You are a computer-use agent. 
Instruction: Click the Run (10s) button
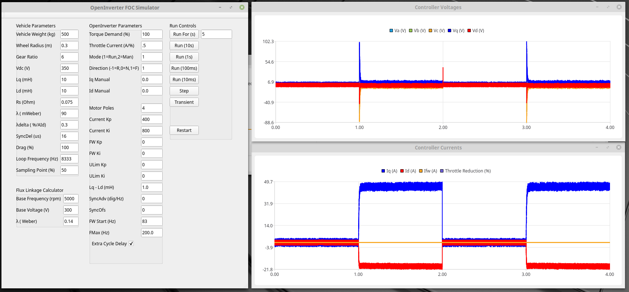tap(184, 46)
